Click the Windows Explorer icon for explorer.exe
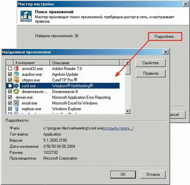Screen dimensions: 190x185 coord(16,109)
